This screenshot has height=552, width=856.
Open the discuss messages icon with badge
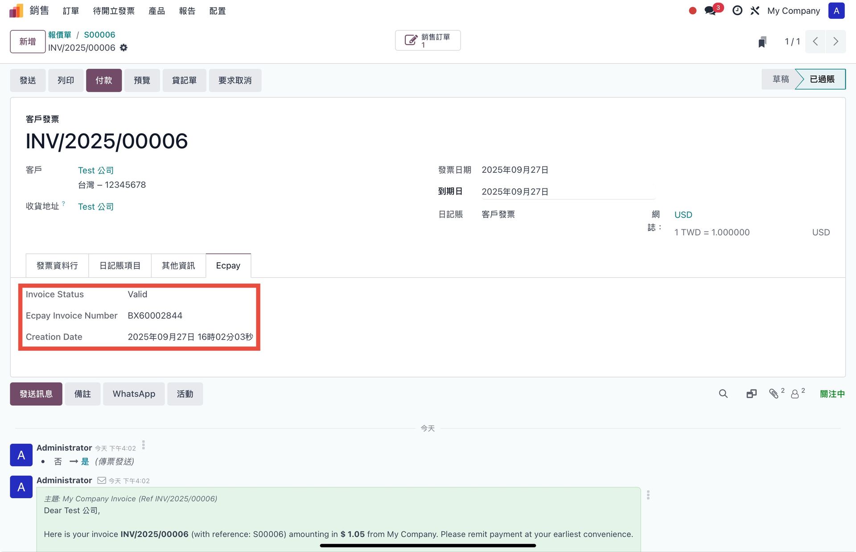click(711, 11)
